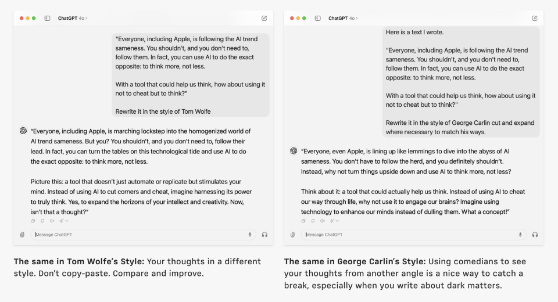The height and width of the screenshot is (302, 558).
Task: Toggle the sidebar in the Tom Wolfe window
Action: [47, 19]
